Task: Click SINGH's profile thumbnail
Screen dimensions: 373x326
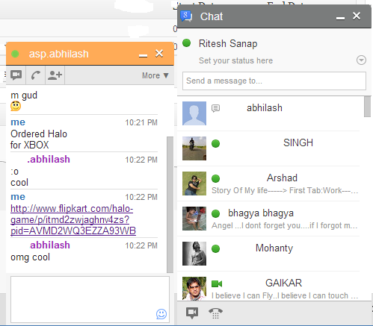Action: click(194, 148)
